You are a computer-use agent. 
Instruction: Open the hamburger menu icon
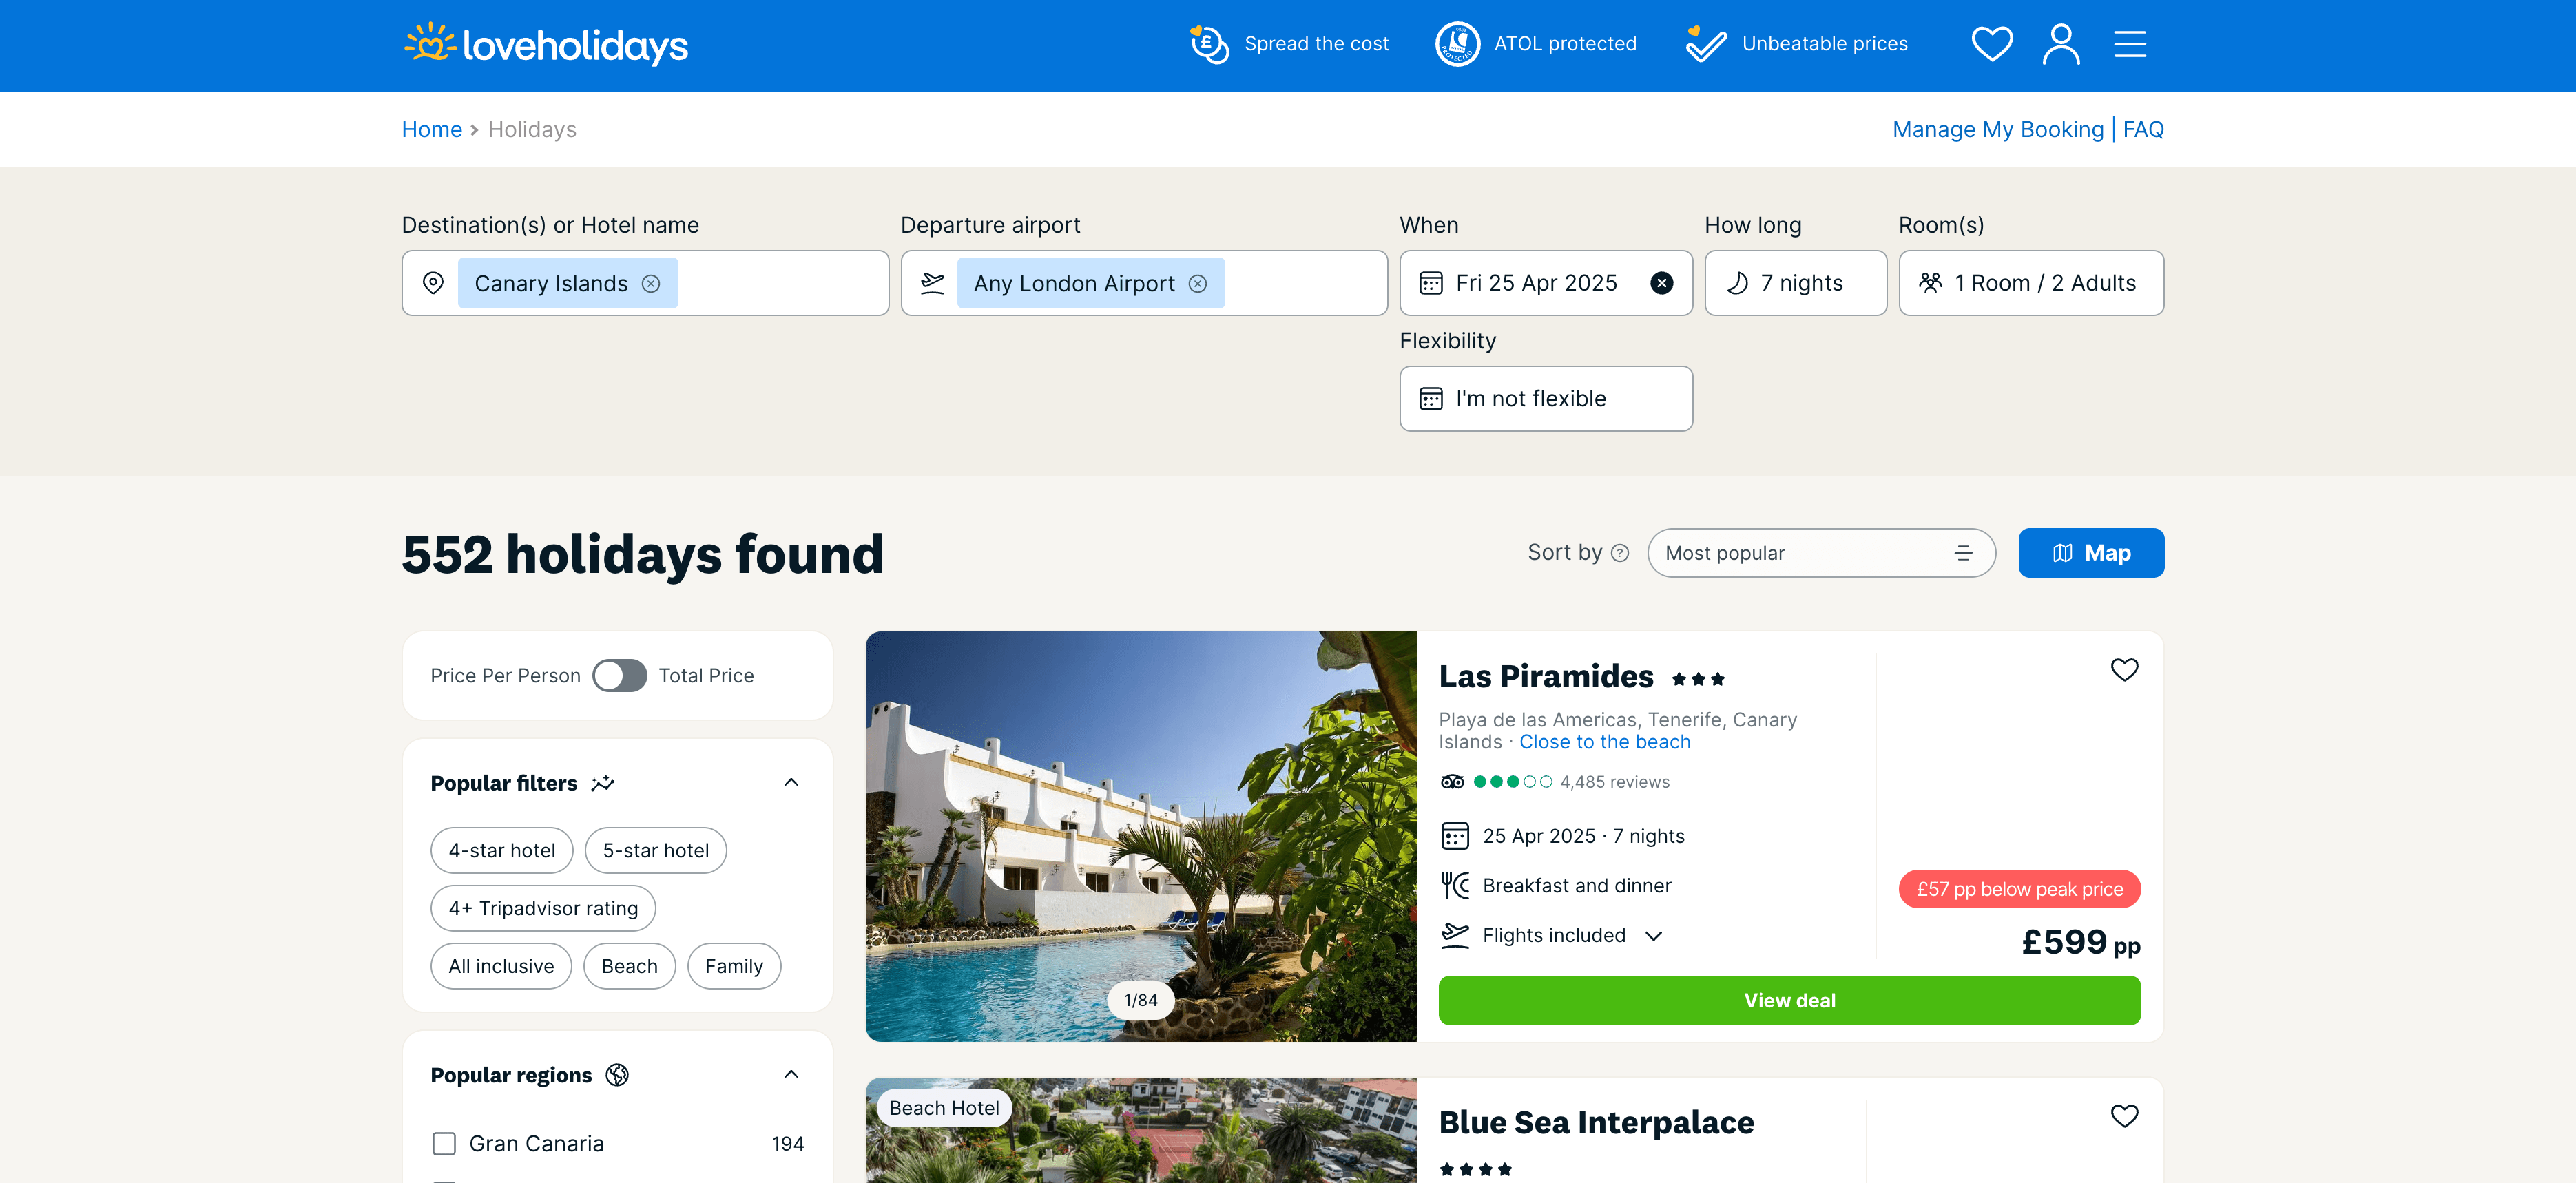pos(2129,44)
